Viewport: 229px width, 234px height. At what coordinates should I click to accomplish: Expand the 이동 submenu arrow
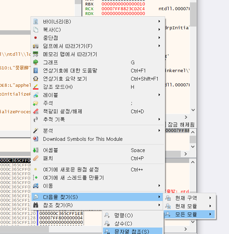pyautogui.click(x=159, y=185)
